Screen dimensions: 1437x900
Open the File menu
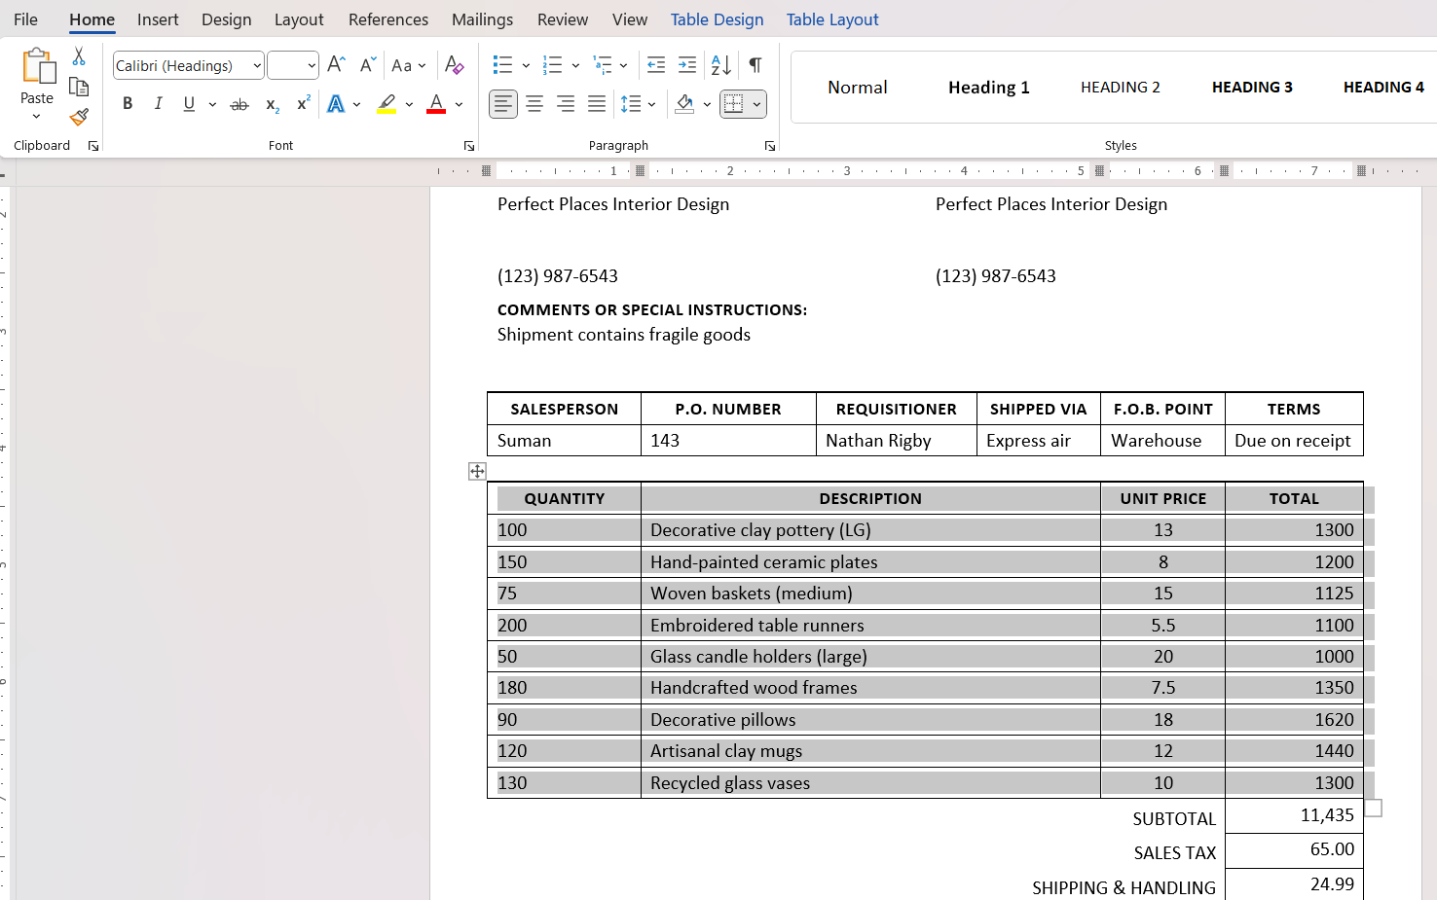click(26, 19)
